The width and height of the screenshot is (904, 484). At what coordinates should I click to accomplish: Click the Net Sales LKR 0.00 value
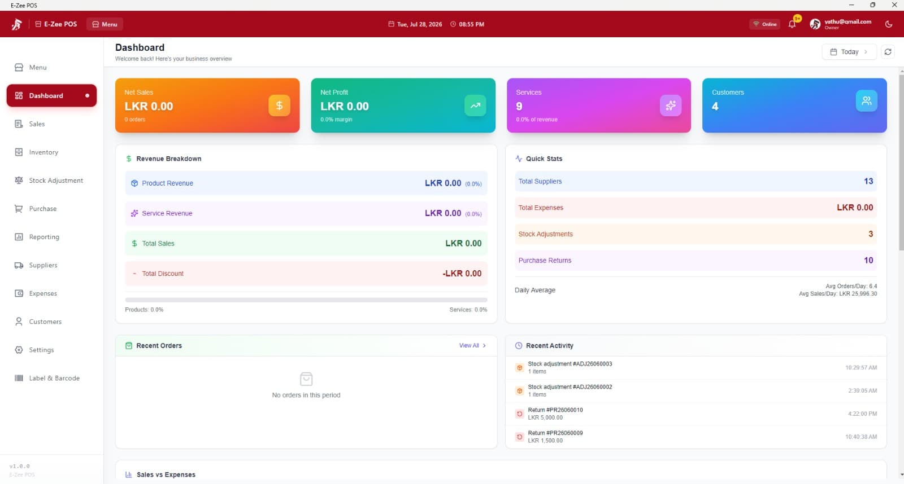pos(149,107)
